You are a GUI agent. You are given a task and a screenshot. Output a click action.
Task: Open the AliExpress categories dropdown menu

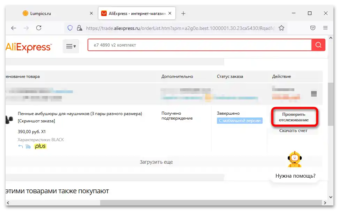(71, 46)
